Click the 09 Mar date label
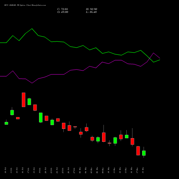179x179 pixels. tap(103, 170)
